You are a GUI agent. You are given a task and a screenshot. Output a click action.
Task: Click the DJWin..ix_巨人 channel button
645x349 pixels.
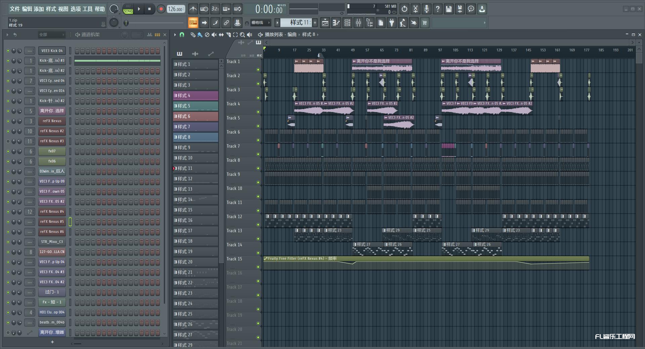point(52,171)
